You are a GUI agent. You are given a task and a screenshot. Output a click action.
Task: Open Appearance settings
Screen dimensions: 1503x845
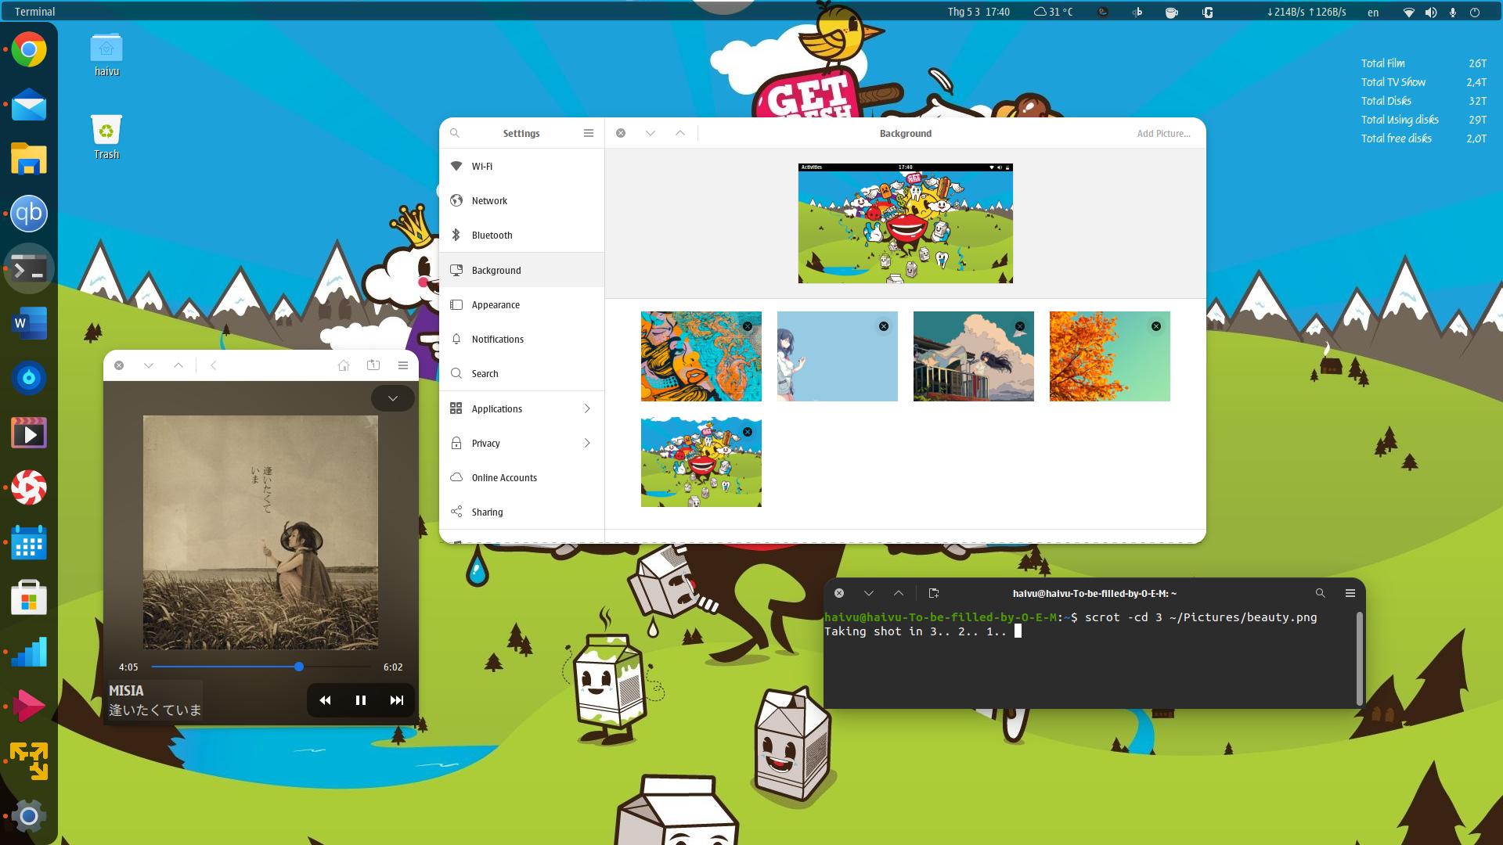pos(522,304)
